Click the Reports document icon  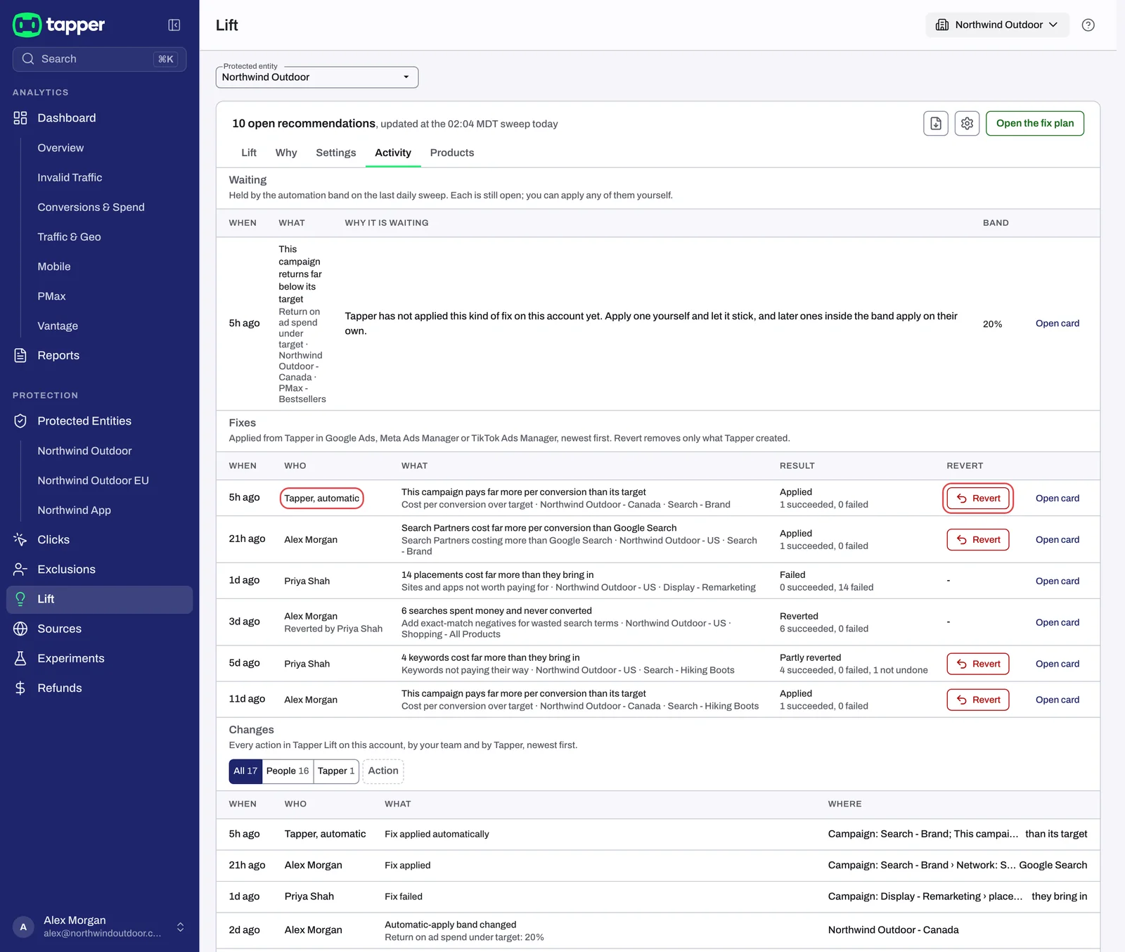tap(20, 356)
